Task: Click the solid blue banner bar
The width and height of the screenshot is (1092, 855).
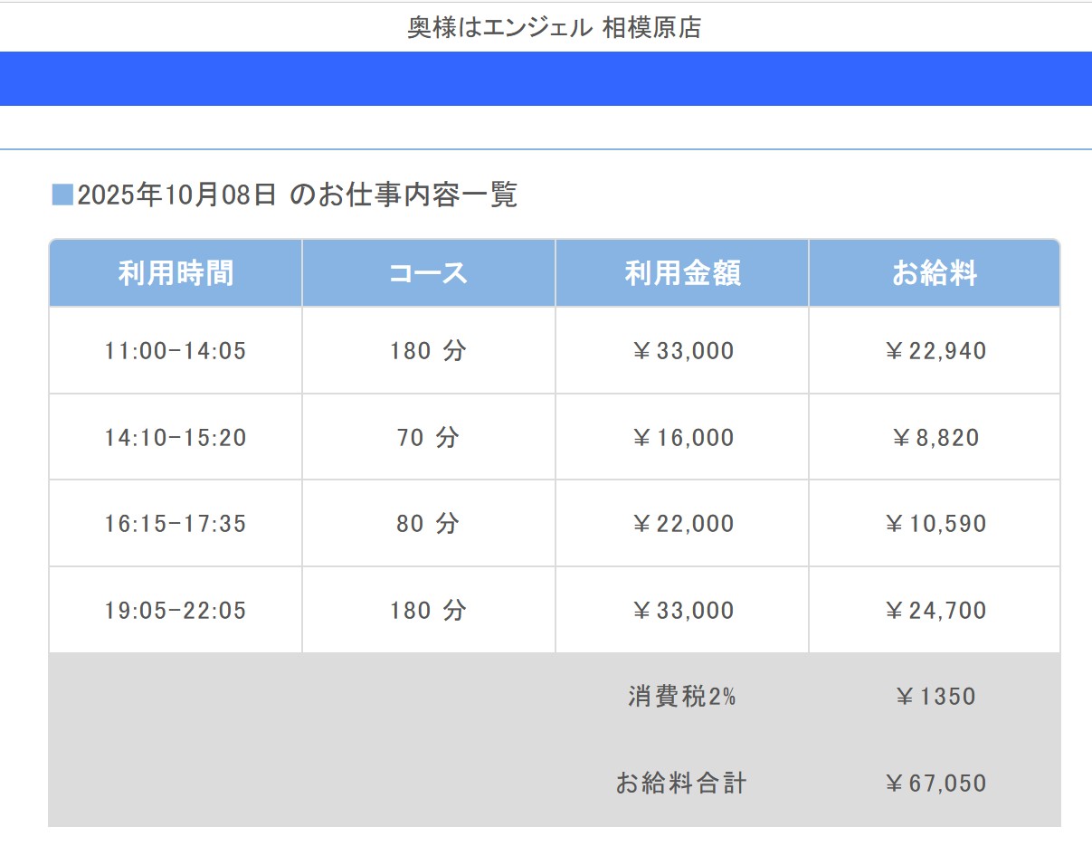Action: point(546,79)
